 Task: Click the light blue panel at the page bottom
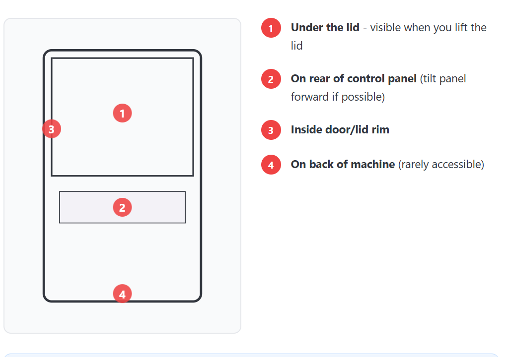click(x=253, y=355)
